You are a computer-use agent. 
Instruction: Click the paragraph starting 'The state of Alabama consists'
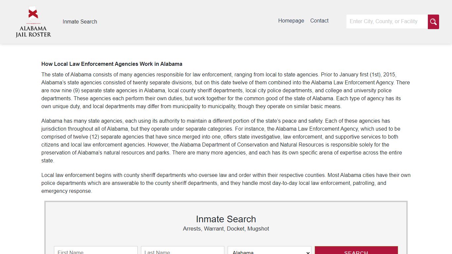pos(226,90)
